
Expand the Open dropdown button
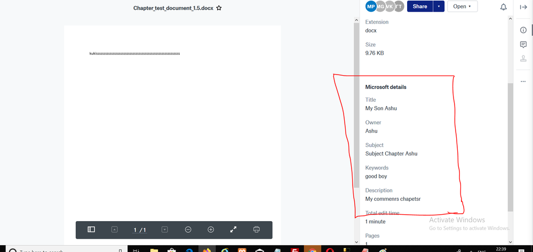coord(462,6)
